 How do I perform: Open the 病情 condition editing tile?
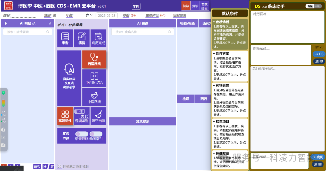(x=82, y=38)
